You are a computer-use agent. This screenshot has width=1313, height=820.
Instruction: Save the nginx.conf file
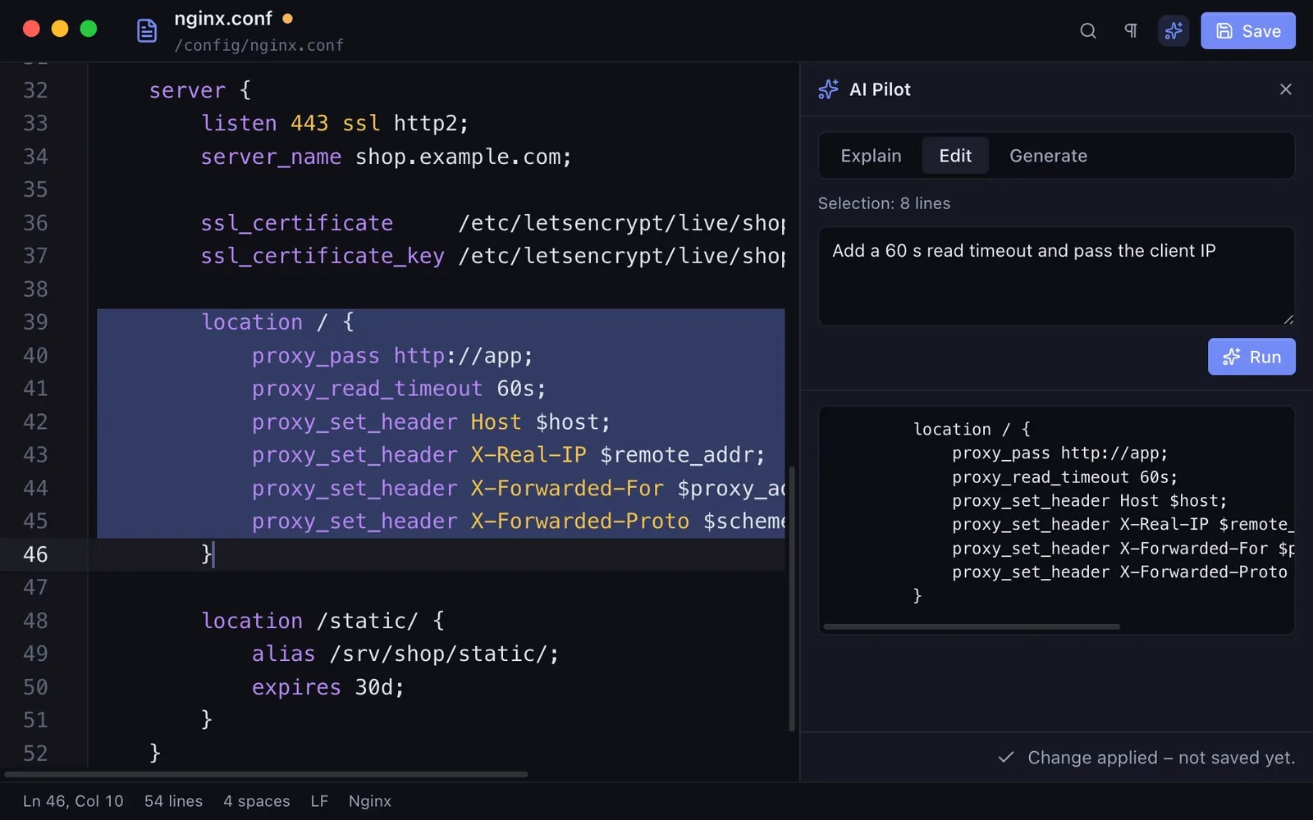click(1248, 31)
